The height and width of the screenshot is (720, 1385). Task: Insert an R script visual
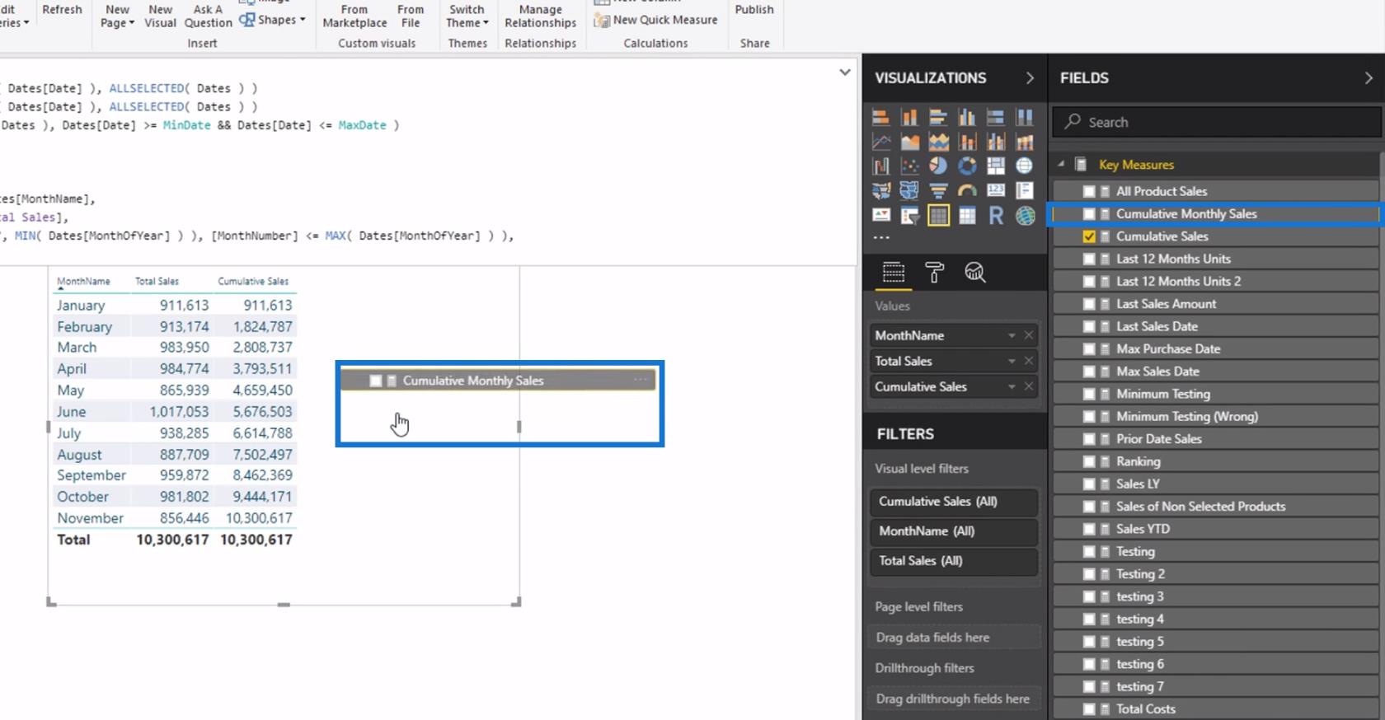[996, 216]
